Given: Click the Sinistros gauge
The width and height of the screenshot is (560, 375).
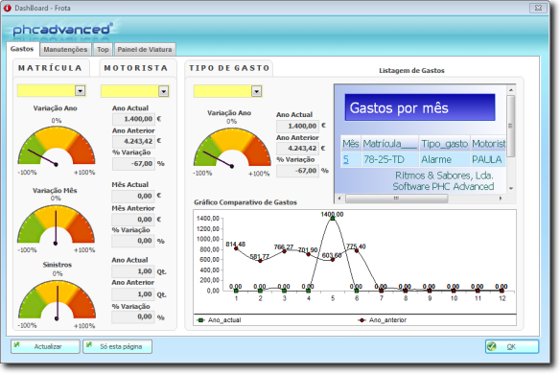Looking at the screenshot, I should [x=58, y=300].
